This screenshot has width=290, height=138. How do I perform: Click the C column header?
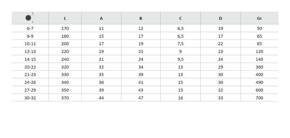click(181, 19)
